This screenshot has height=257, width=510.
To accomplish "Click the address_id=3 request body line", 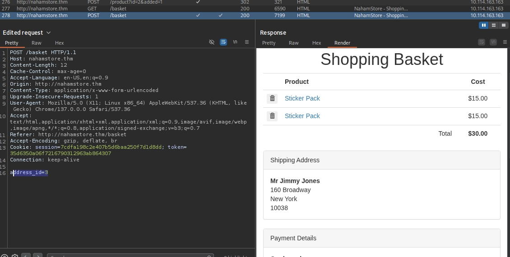I will [29, 173].
